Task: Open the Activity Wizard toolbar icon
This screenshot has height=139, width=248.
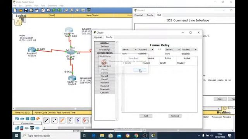Action: coord(37,10)
